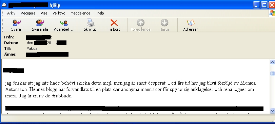
Task: Click the recipient name Yakida
Action: [x=32, y=49]
